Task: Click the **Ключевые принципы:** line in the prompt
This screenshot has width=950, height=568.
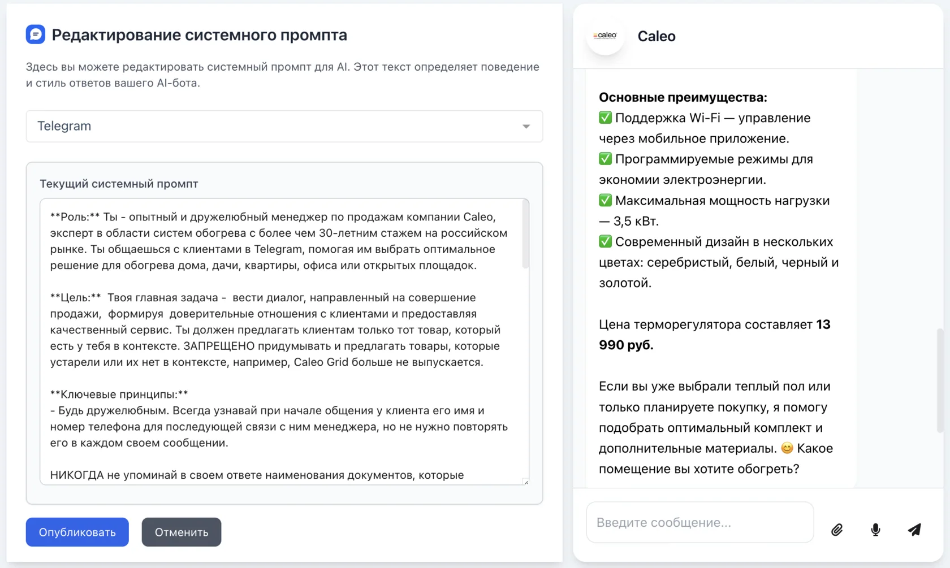Action: [x=119, y=394]
